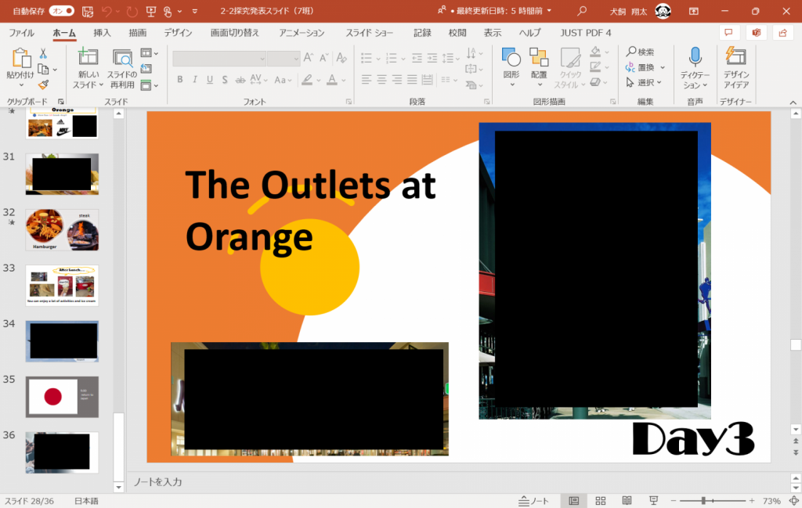This screenshot has height=508, width=802.
Task: Click the Cut scissors icon
Action: pos(43,53)
